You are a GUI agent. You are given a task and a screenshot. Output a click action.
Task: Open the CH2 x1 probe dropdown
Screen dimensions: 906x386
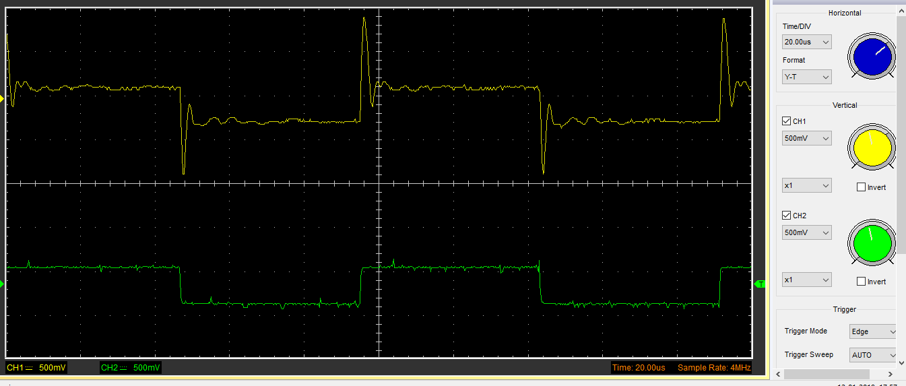tap(806, 280)
